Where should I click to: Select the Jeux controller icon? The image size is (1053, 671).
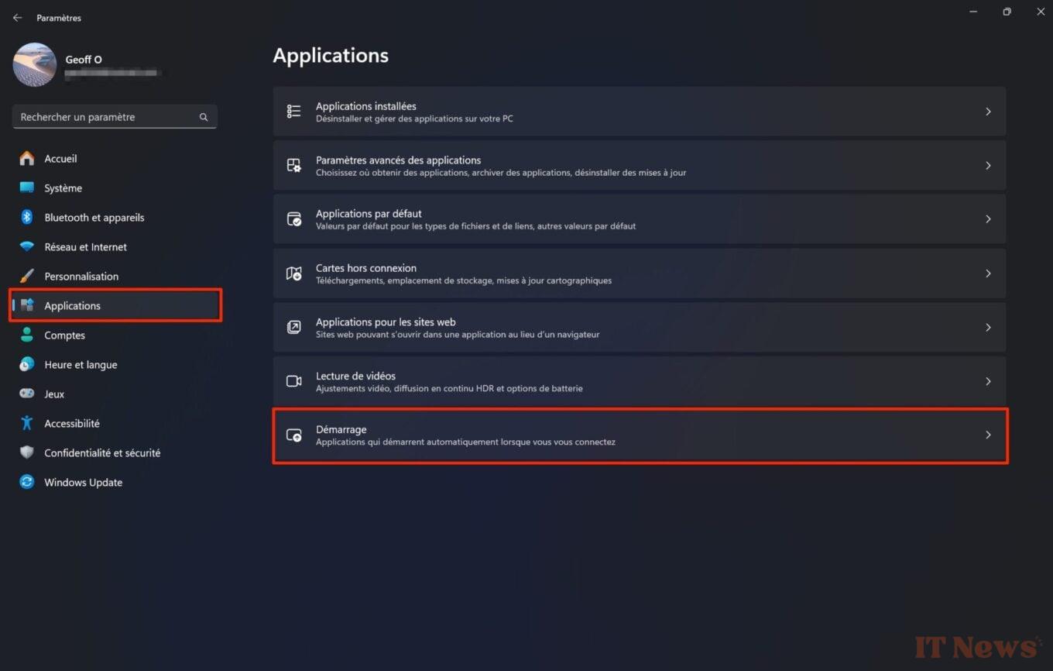28,394
